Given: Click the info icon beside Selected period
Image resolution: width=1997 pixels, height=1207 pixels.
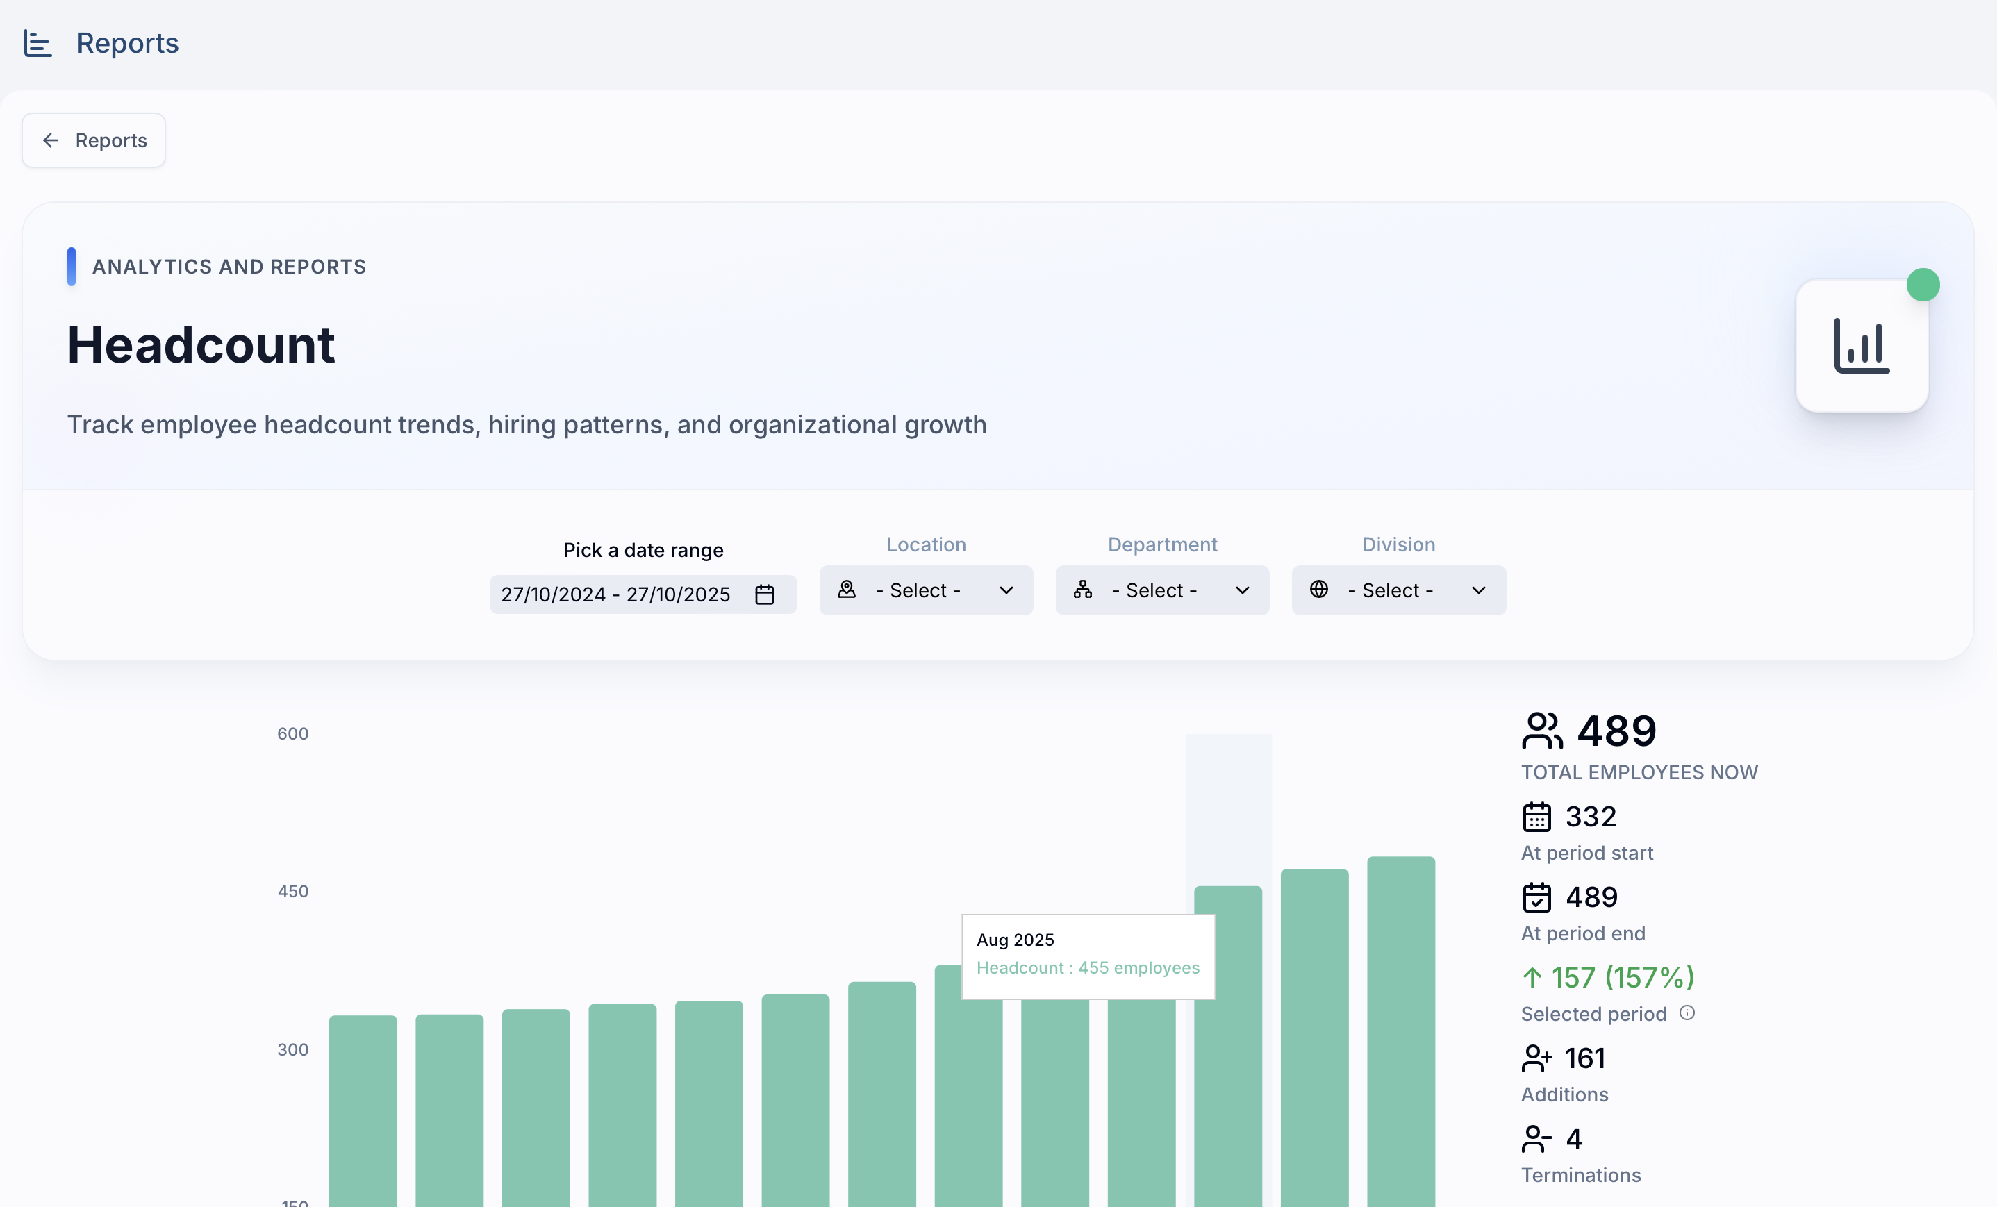Looking at the screenshot, I should click(x=1687, y=1013).
